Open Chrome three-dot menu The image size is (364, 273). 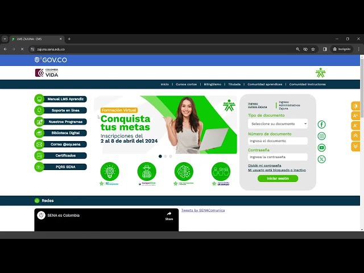pyautogui.click(x=359, y=49)
